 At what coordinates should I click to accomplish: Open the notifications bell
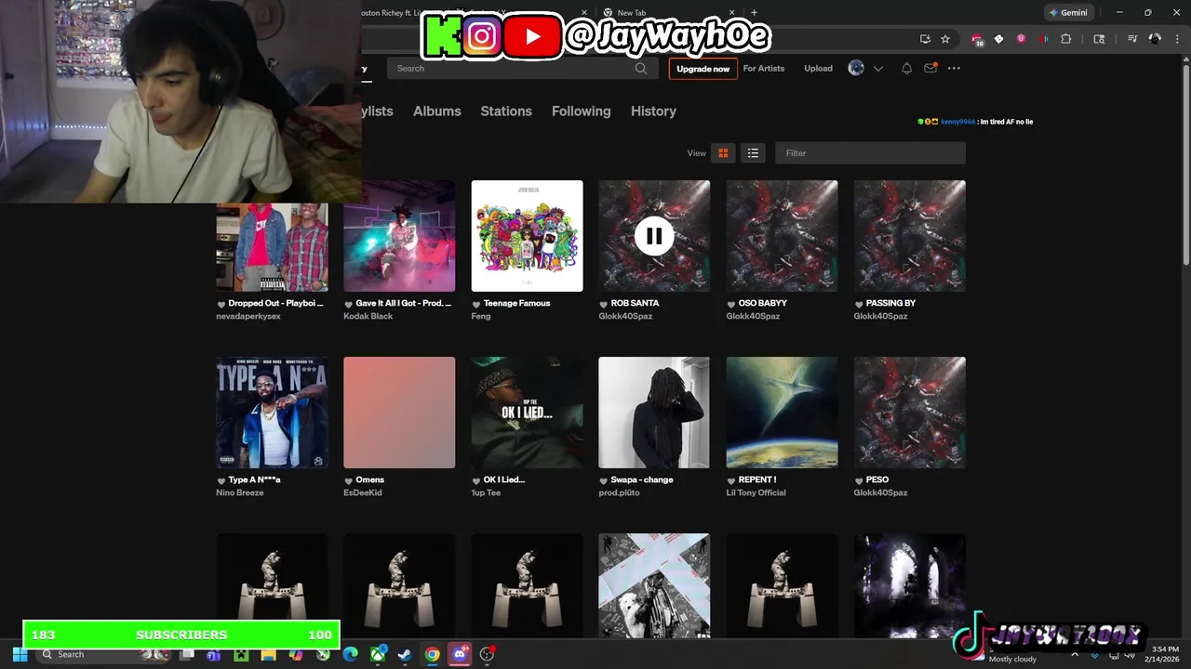tap(906, 68)
